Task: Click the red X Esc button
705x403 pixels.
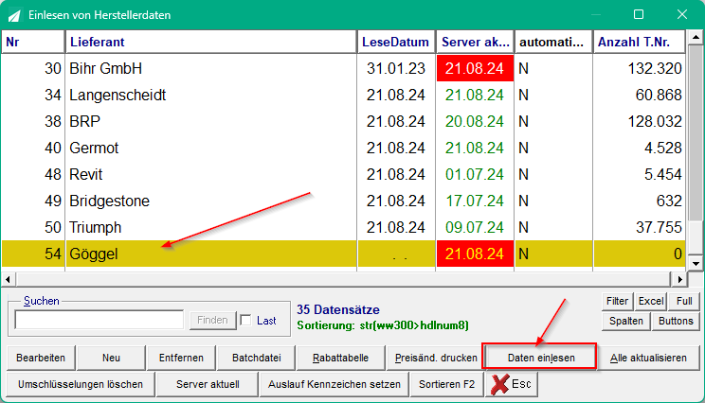Action: coord(512,385)
